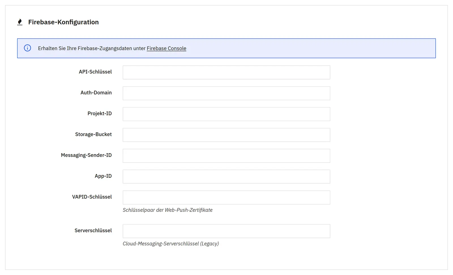The width and height of the screenshot is (453, 275).
Task: Click the VAPID-Schlüssel label
Action: point(92,197)
